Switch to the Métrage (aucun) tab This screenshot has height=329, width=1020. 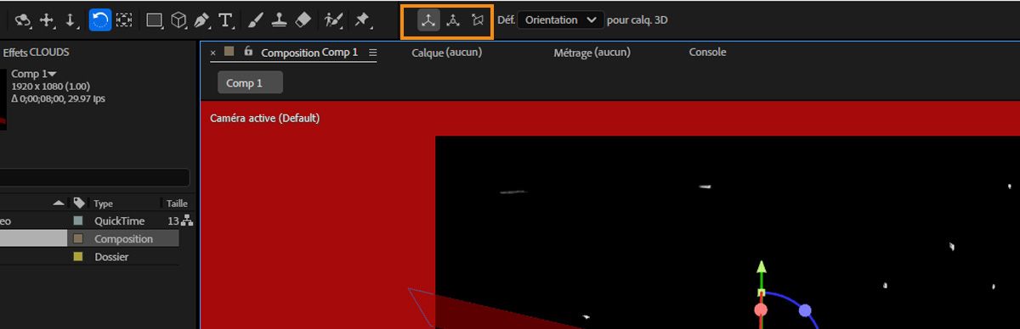tap(592, 53)
